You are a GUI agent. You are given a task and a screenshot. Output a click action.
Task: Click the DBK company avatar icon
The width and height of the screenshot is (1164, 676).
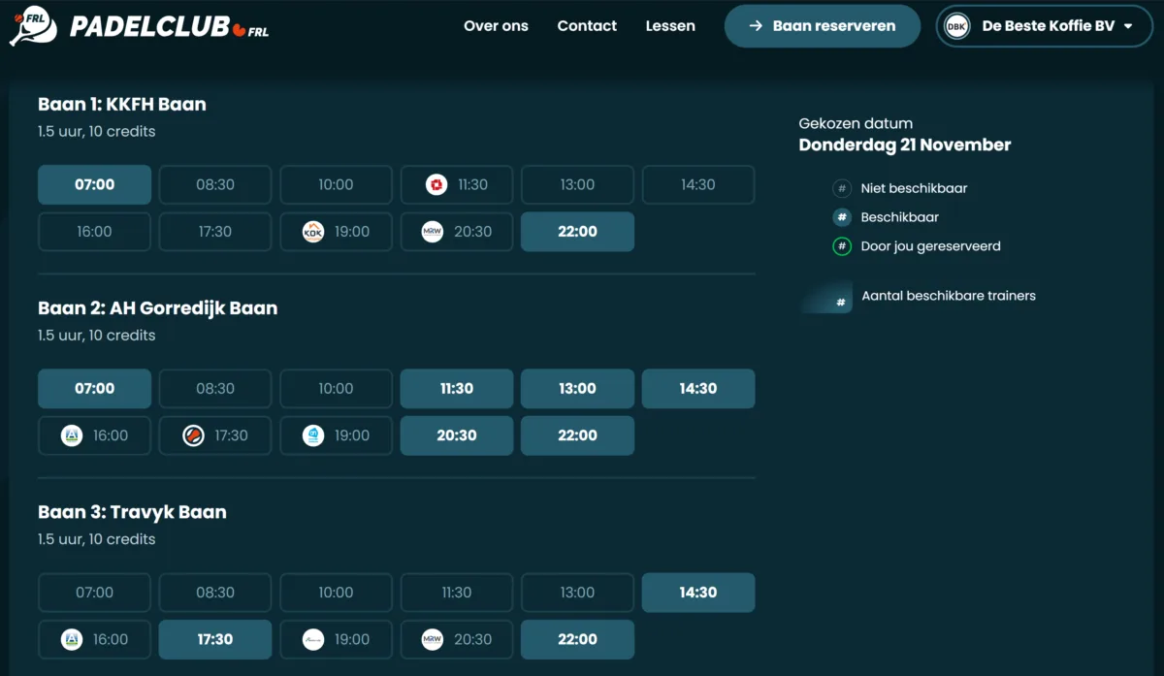pos(957,26)
